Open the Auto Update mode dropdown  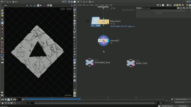[x=183, y=106]
